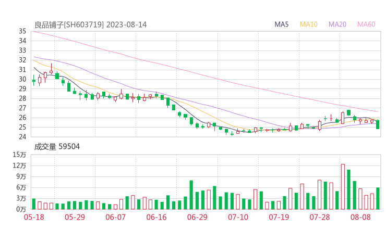Click the MA20 legend label
This screenshot has height=229, width=386.
[x=337, y=24]
